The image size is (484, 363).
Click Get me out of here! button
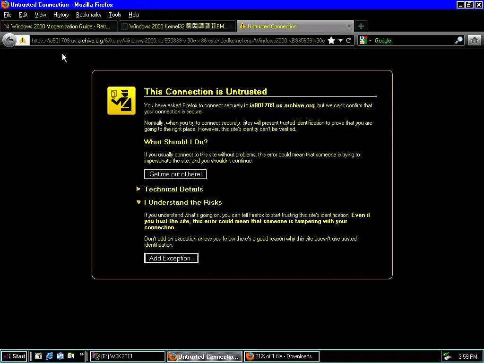175,174
